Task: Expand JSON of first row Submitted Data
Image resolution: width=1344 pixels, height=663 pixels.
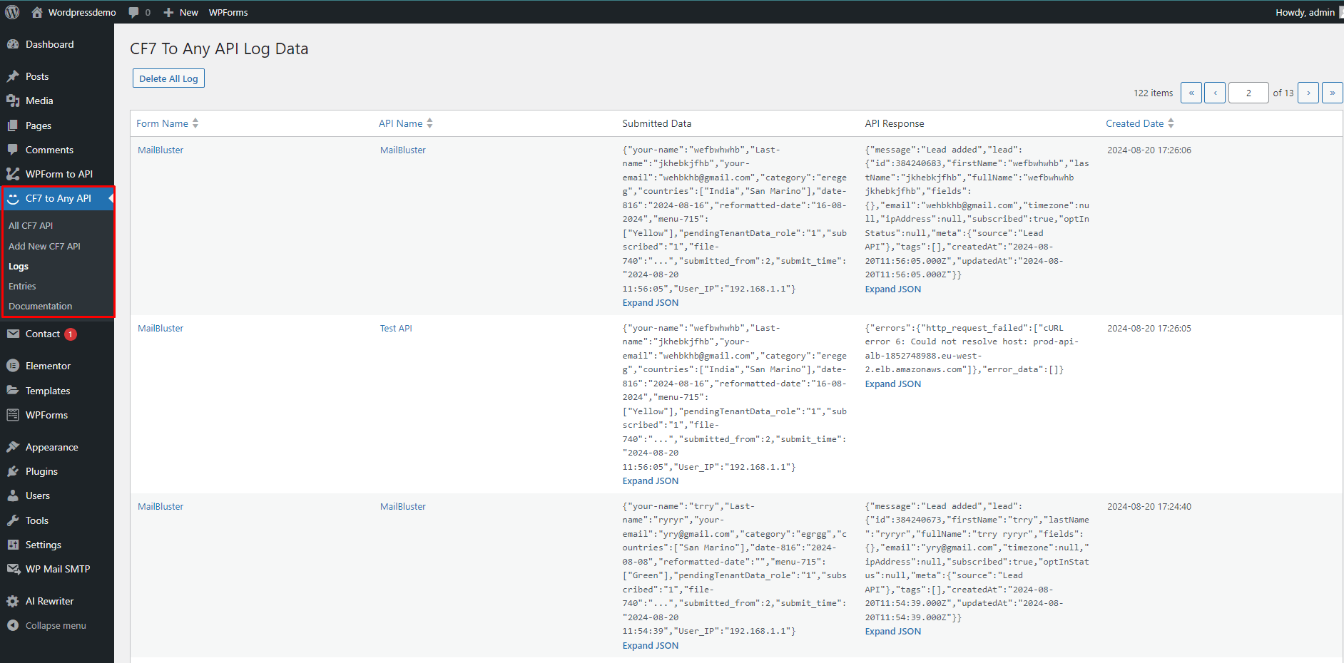Action: click(650, 302)
